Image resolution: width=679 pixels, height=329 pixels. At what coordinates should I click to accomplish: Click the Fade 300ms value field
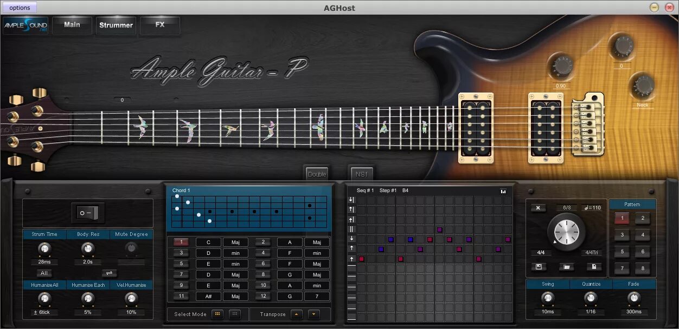coord(633,312)
